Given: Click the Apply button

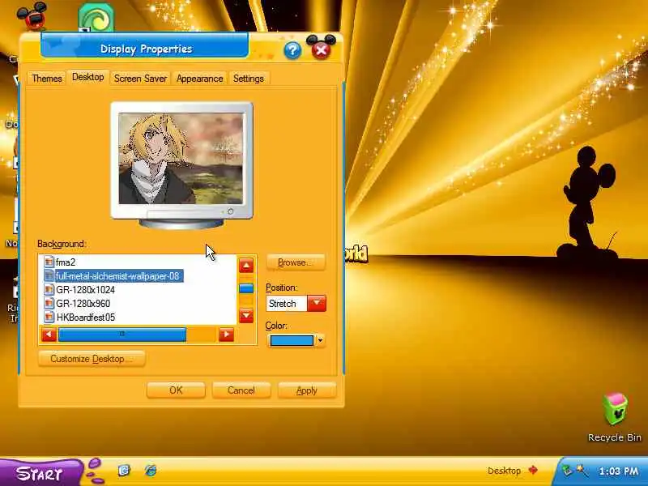Looking at the screenshot, I should [307, 390].
